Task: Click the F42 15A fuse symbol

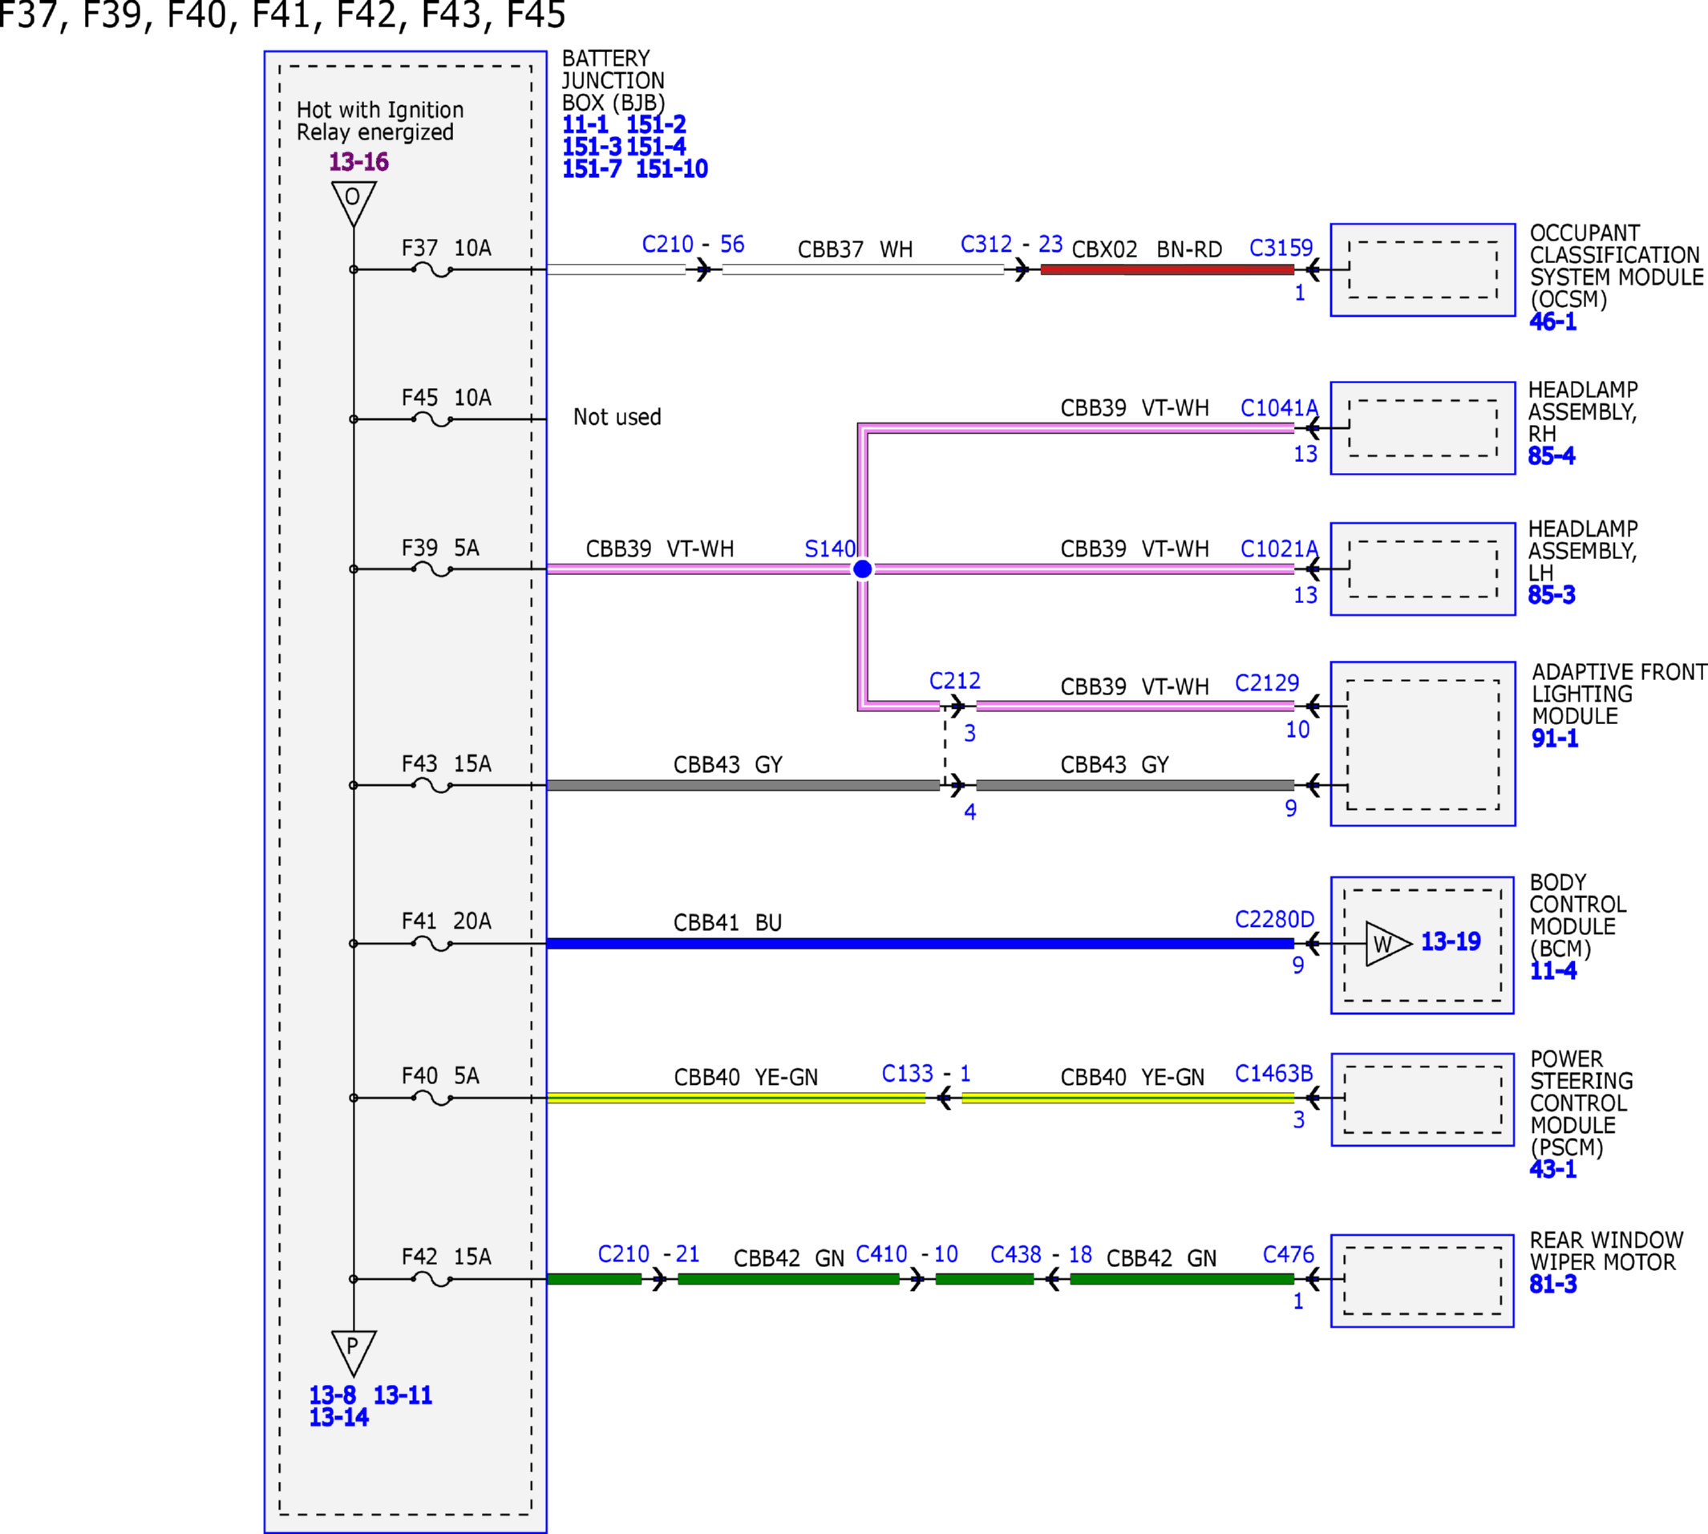Action: click(x=431, y=1279)
